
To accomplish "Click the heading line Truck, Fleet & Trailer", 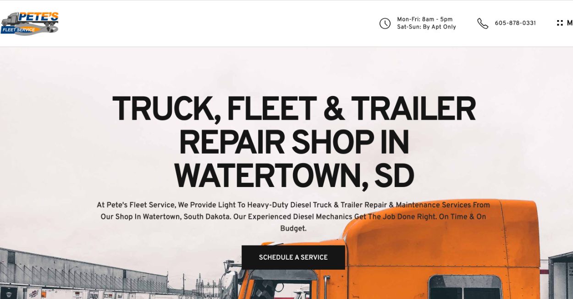I will (x=294, y=109).
